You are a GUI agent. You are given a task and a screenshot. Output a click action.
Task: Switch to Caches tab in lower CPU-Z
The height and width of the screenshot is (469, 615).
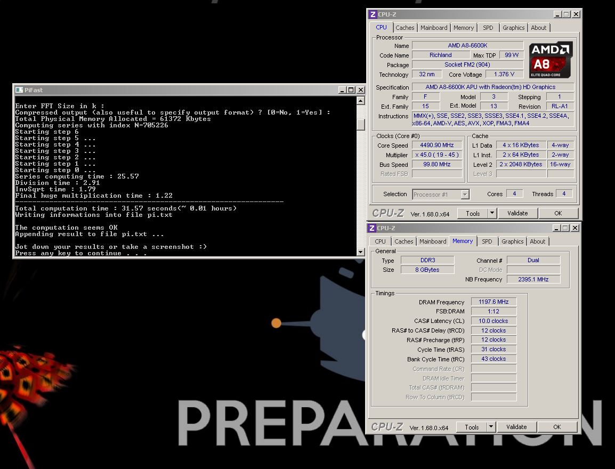pos(403,241)
